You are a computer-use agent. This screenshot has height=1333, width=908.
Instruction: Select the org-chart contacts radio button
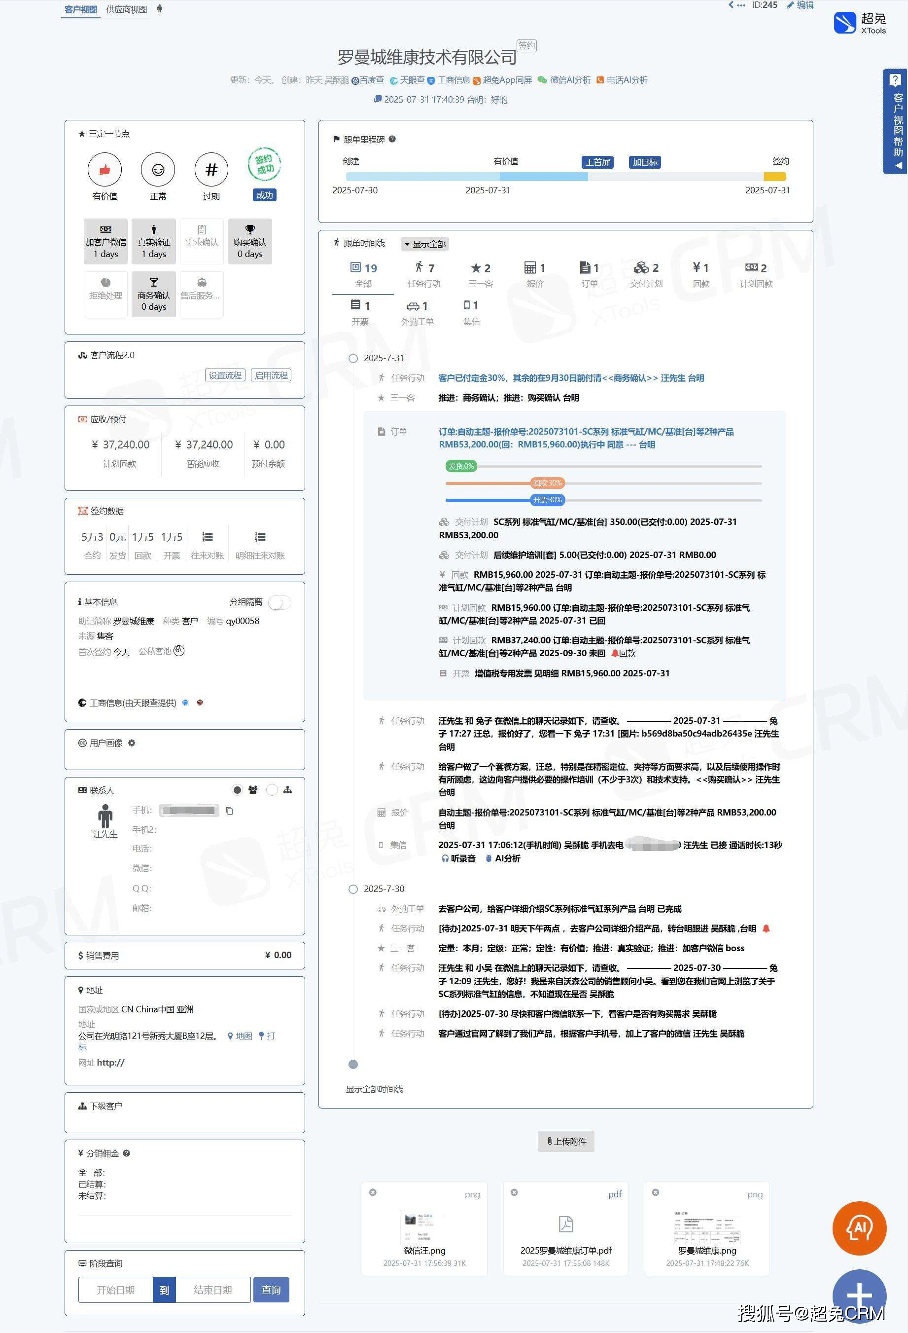(x=272, y=790)
